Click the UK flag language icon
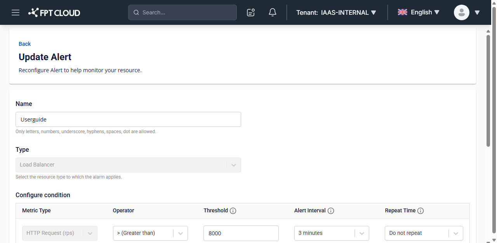This screenshot has height=243, width=497. (402, 12)
